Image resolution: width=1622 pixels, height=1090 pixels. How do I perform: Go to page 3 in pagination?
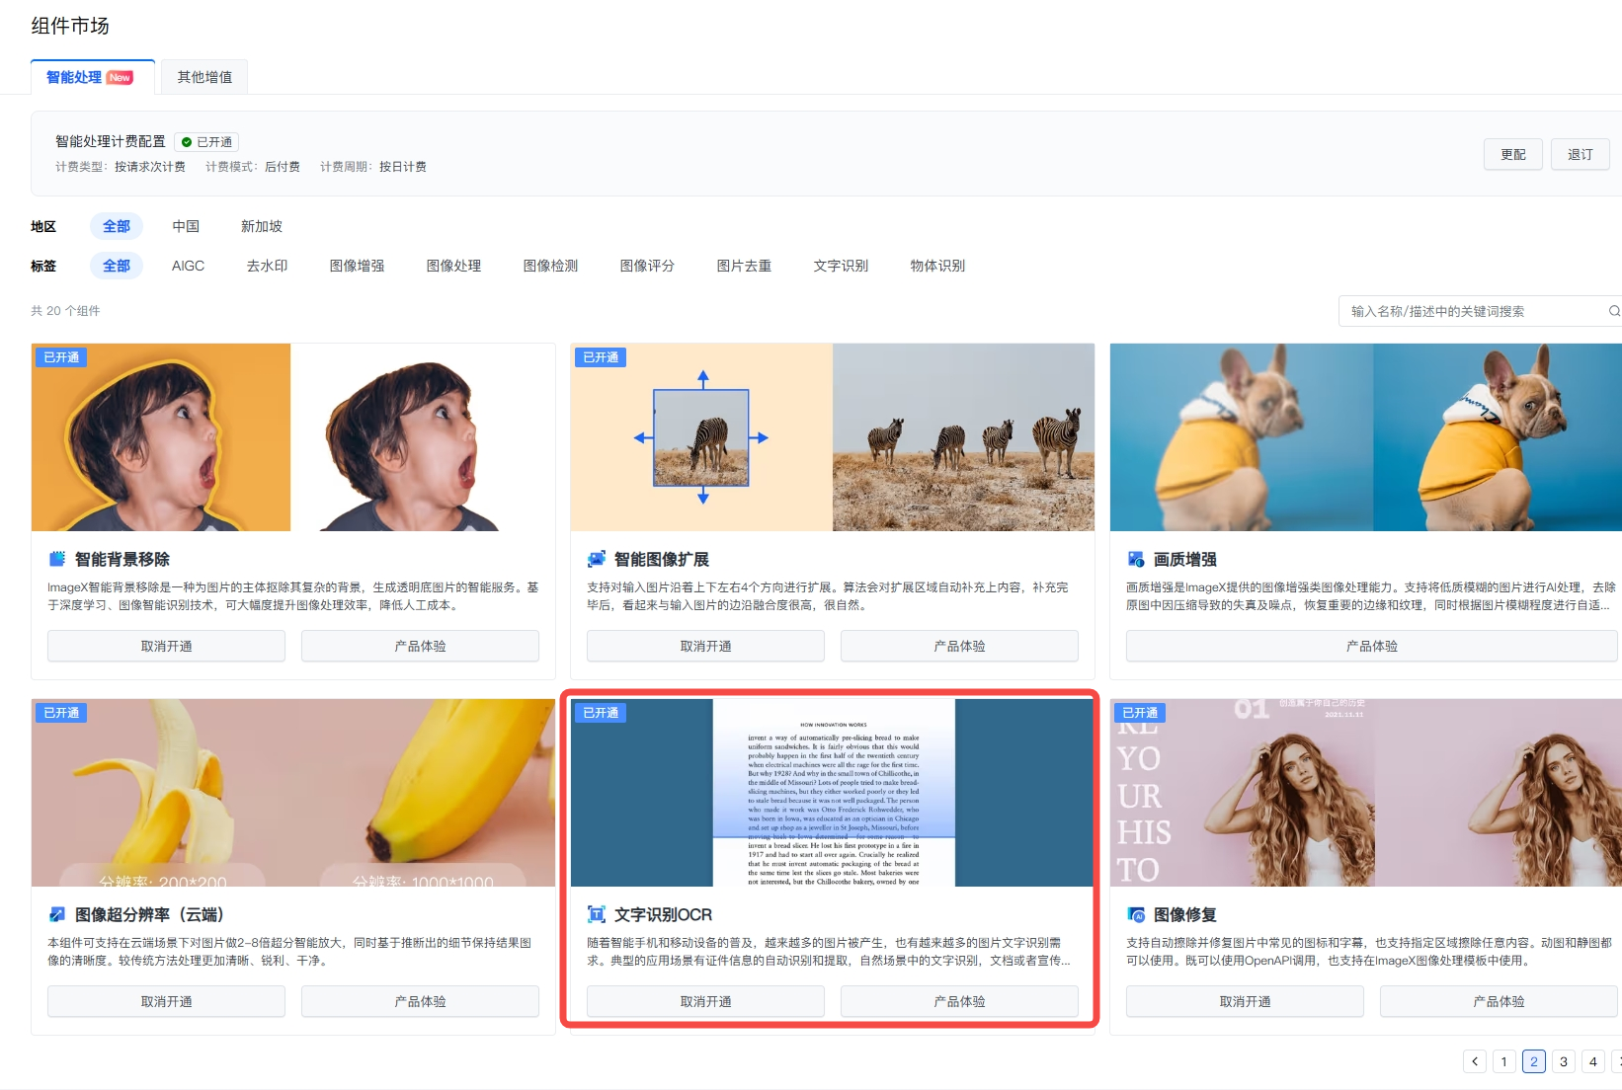pyautogui.click(x=1563, y=1061)
